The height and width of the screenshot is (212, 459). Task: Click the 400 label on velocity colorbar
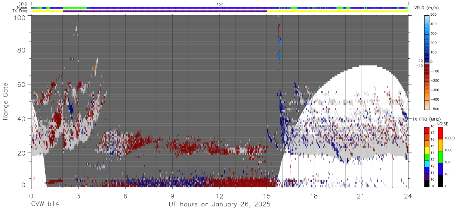point(434,24)
